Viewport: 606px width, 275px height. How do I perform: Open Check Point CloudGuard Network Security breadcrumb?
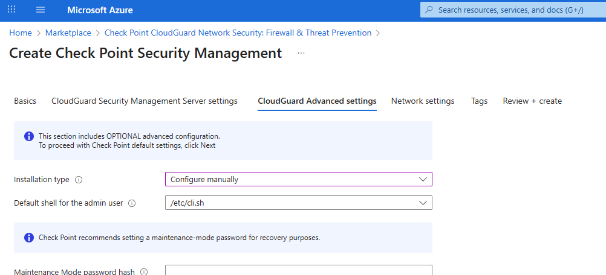pyautogui.click(x=238, y=33)
